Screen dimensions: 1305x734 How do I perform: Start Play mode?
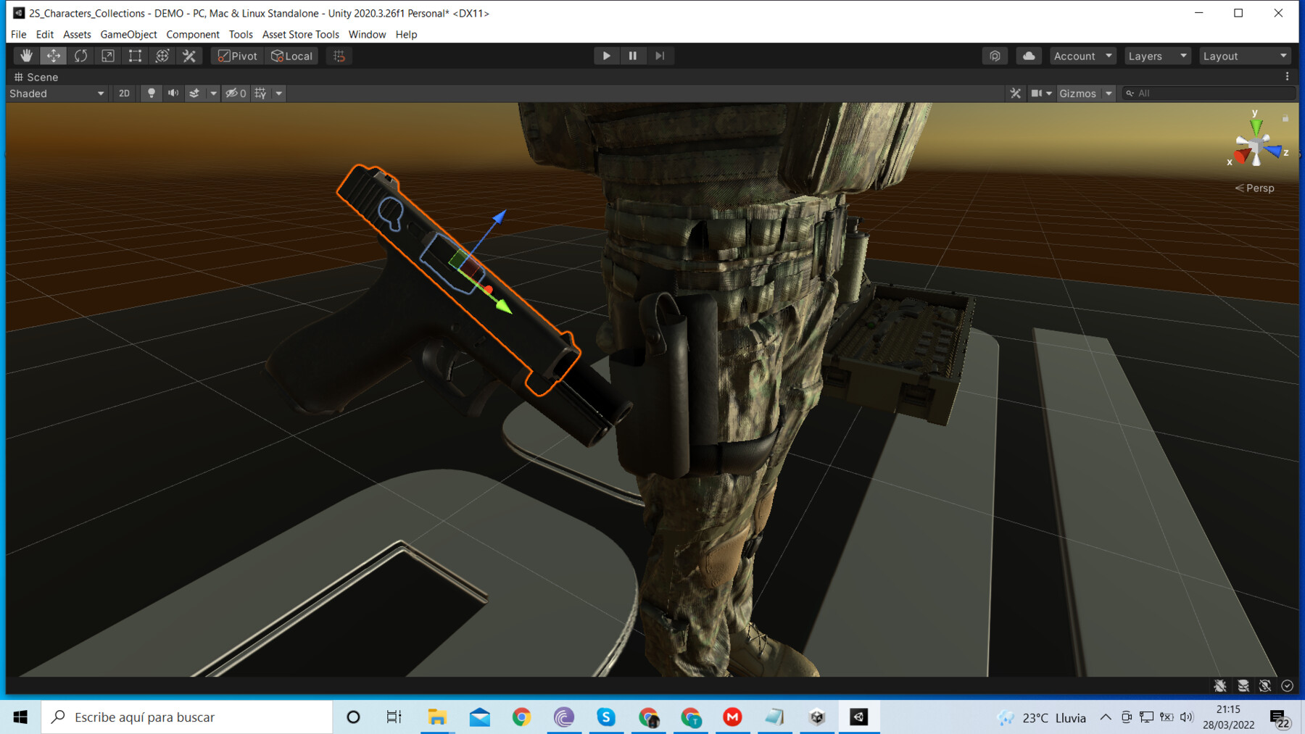[606, 56]
